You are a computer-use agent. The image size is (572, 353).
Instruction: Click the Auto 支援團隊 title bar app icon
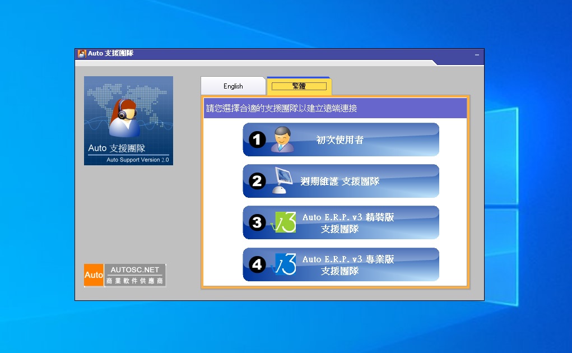(82, 54)
